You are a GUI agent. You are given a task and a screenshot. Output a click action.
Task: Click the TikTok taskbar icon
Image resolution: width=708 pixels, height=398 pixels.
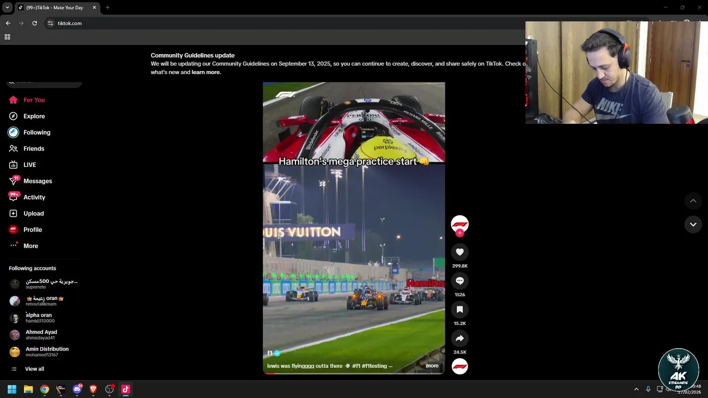[126, 389]
